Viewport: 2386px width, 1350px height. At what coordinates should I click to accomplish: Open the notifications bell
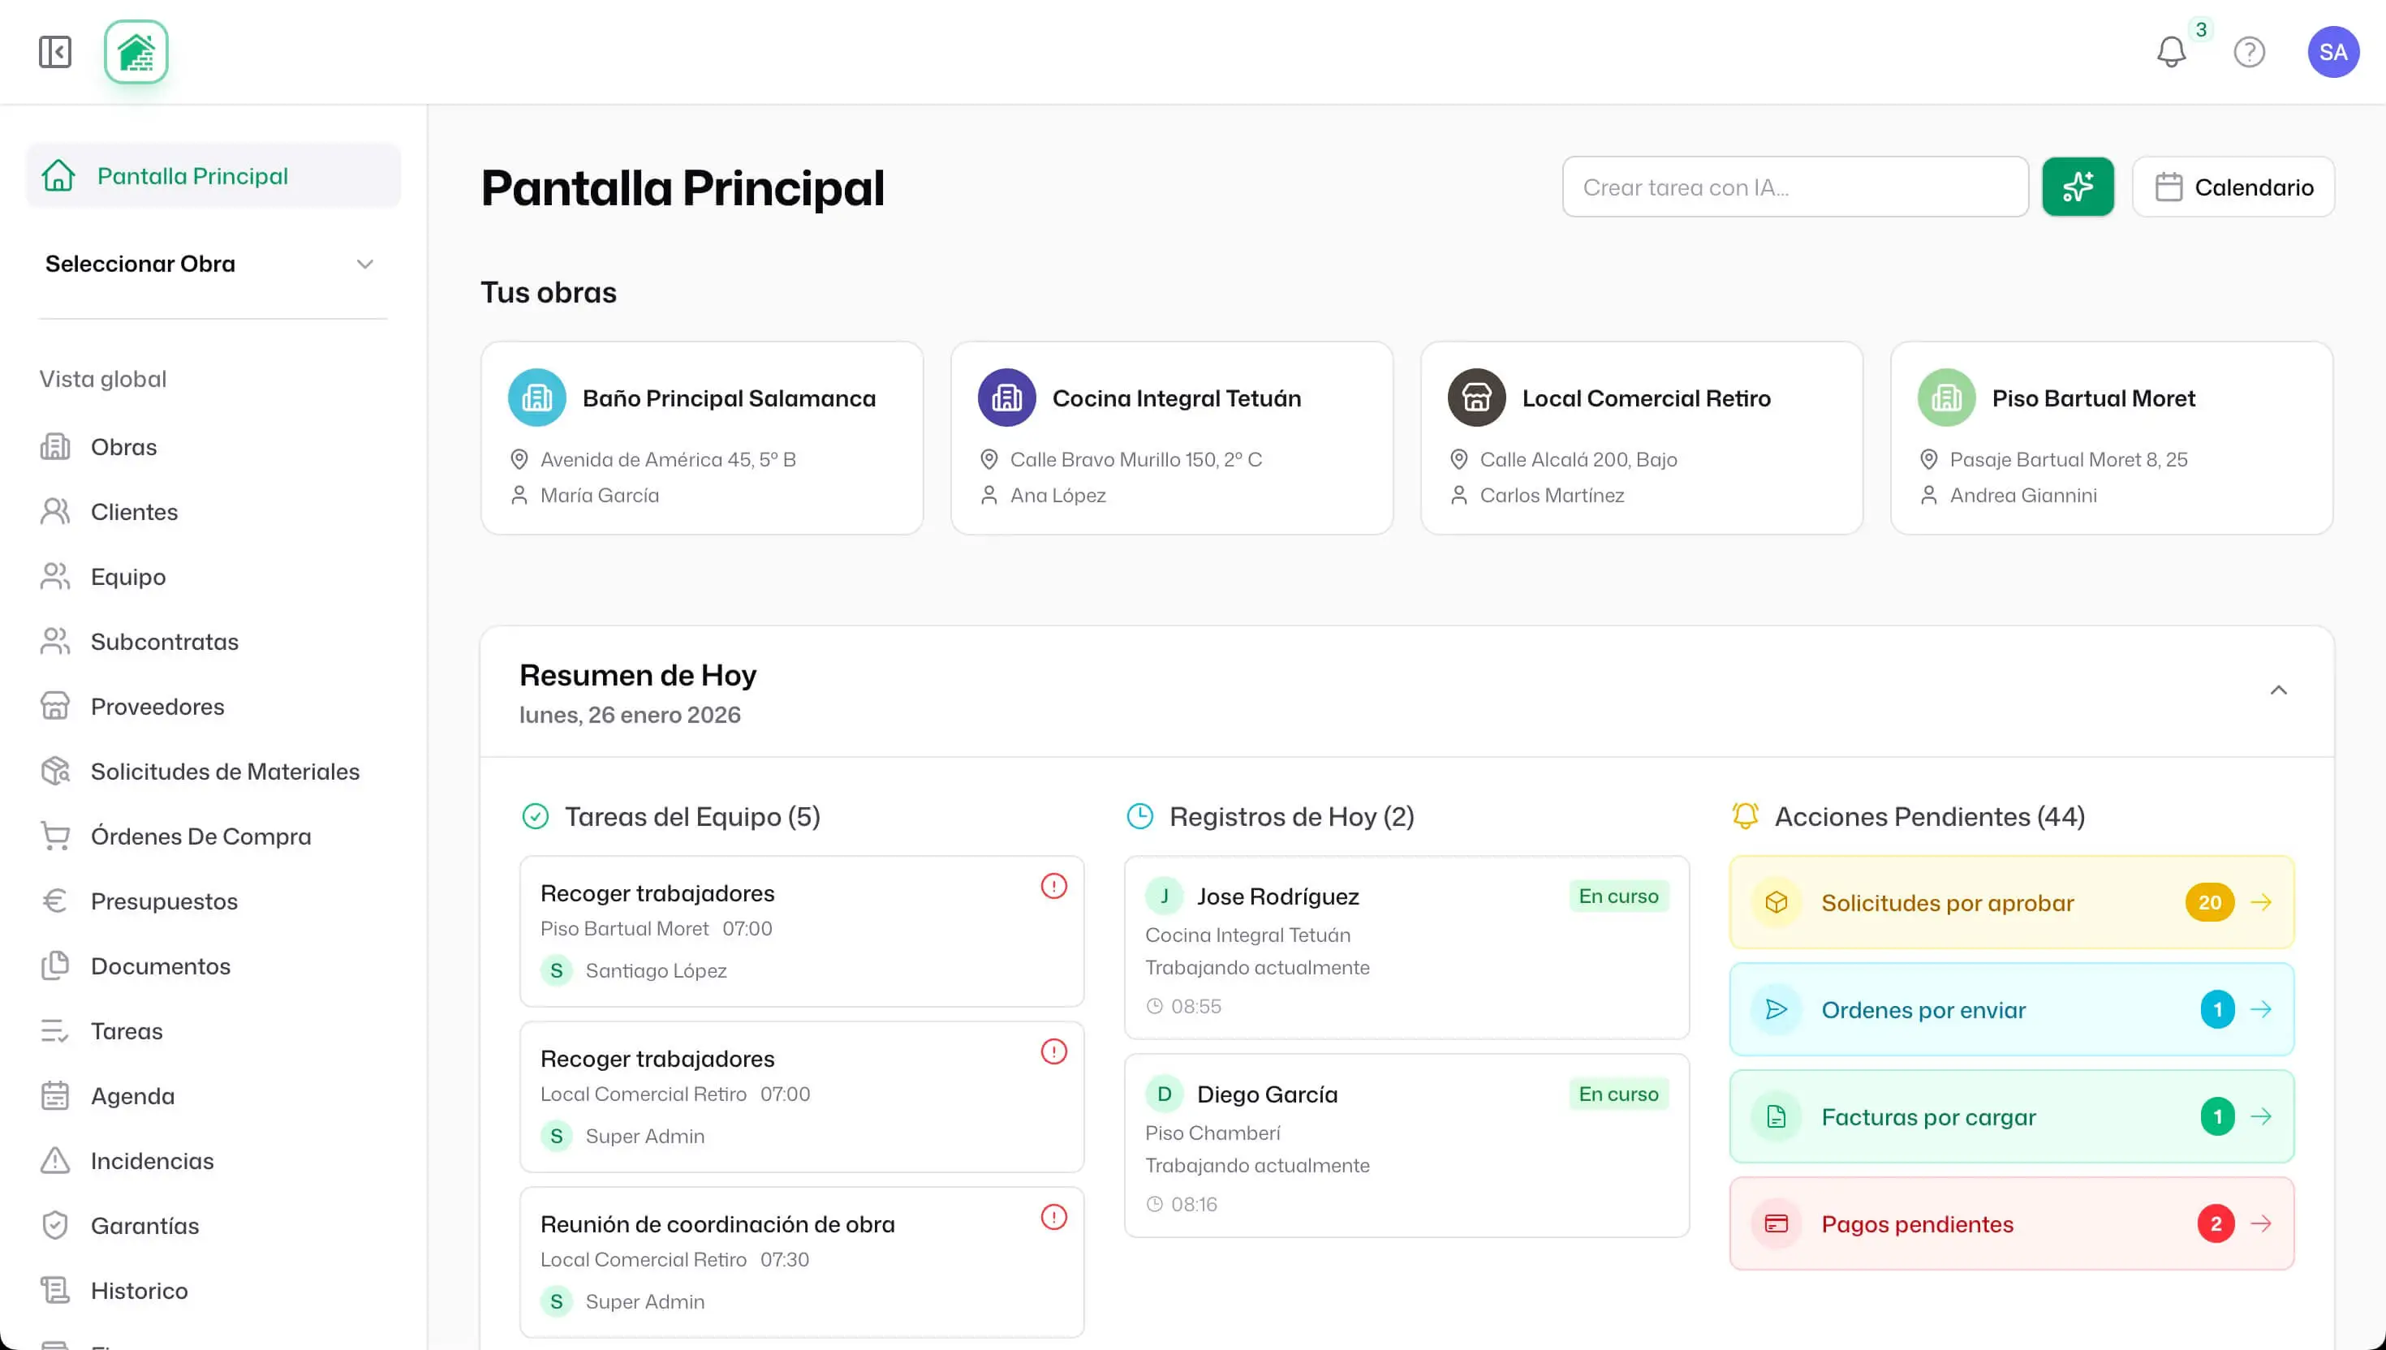2170,52
